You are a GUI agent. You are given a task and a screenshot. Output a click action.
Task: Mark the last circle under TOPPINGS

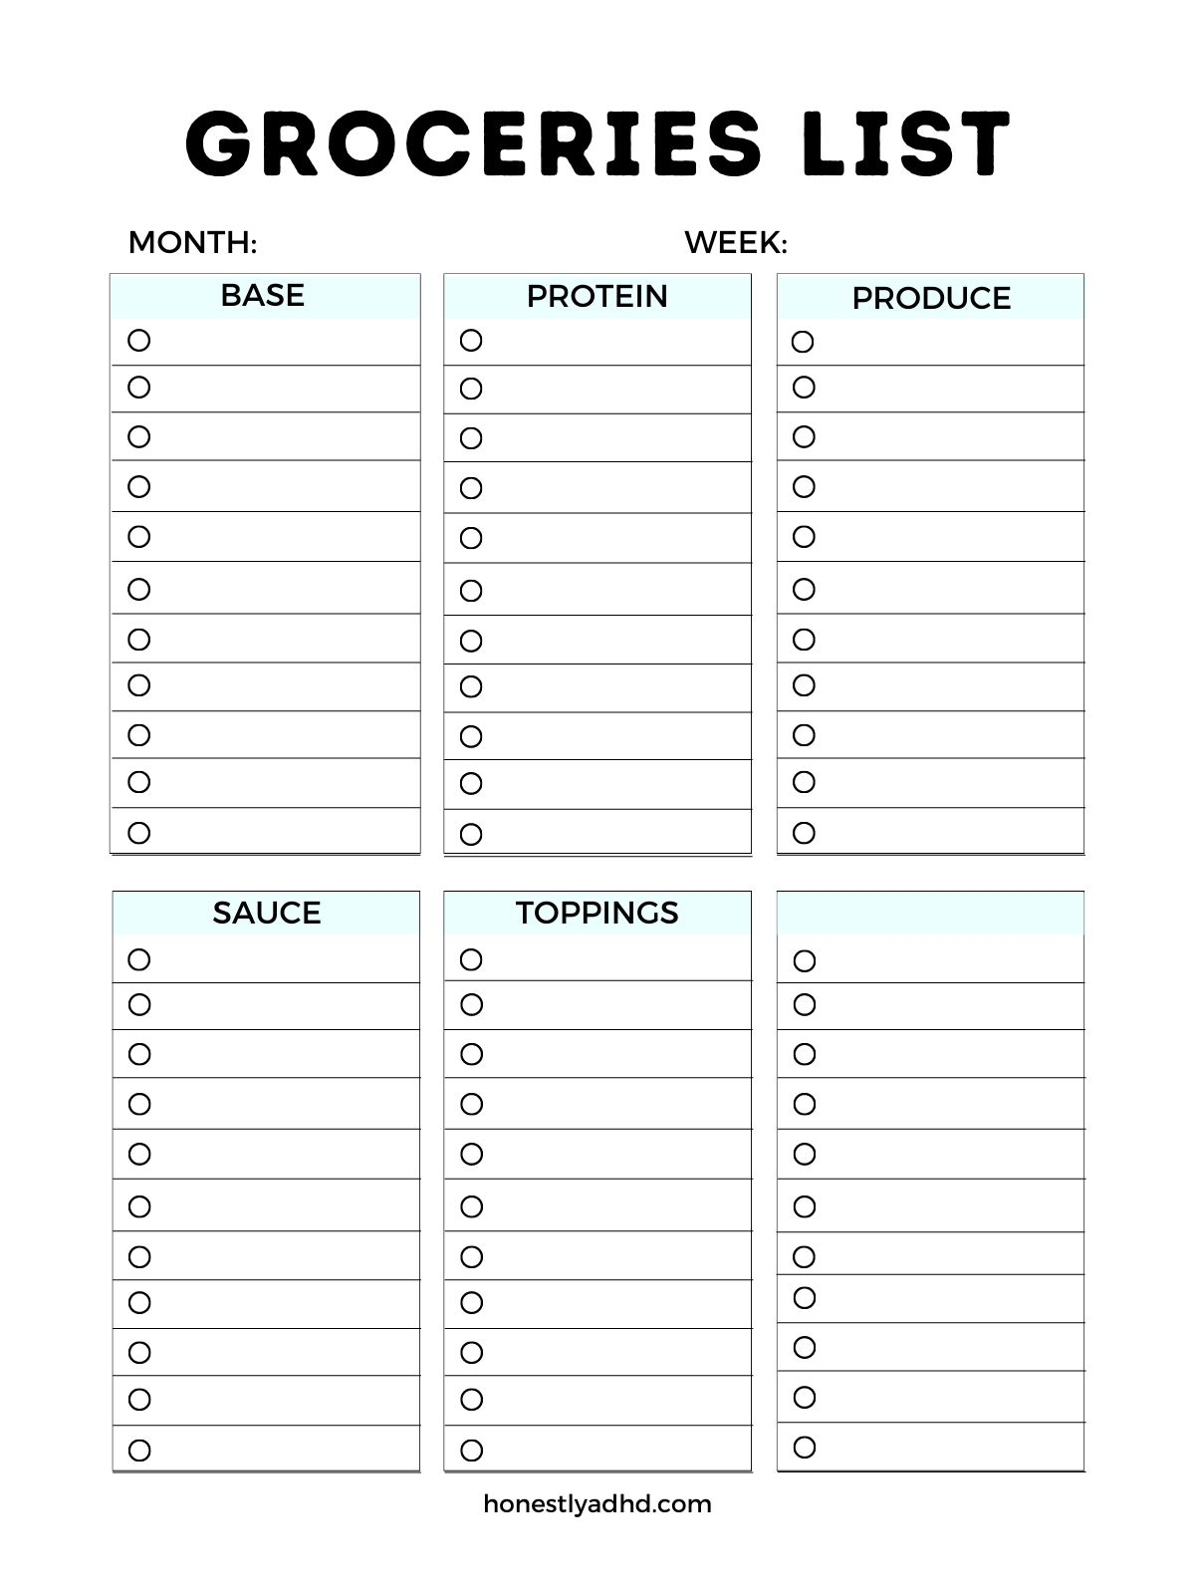point(471,1451)
